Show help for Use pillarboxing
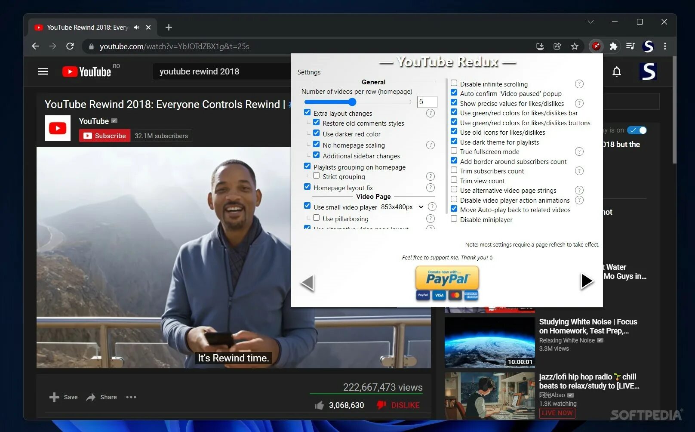The height and width of the screenshot is (432, 695). 431,219
